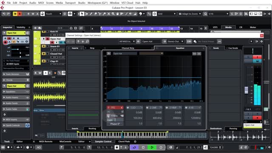The width and height of the screenshot is (272, 153).
Task: Expand Audio Inserts Inspector section
Action: pyautogui.click(x=16, y=97)
